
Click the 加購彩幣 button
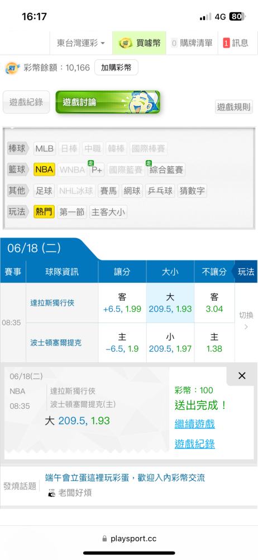pyautogui.click(x=116, y=68)
